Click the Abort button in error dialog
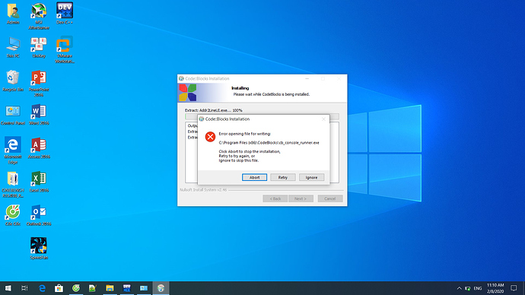 pyautogui.click(x=254, y=177)
